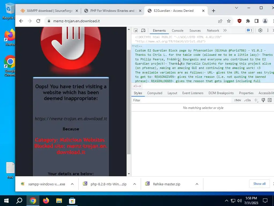Open DevTools settings gear
The image size is (274, 206).
point(260,31)
